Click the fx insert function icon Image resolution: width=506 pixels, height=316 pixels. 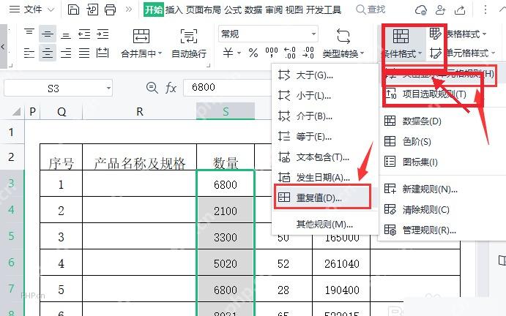(x=171, y=87)
